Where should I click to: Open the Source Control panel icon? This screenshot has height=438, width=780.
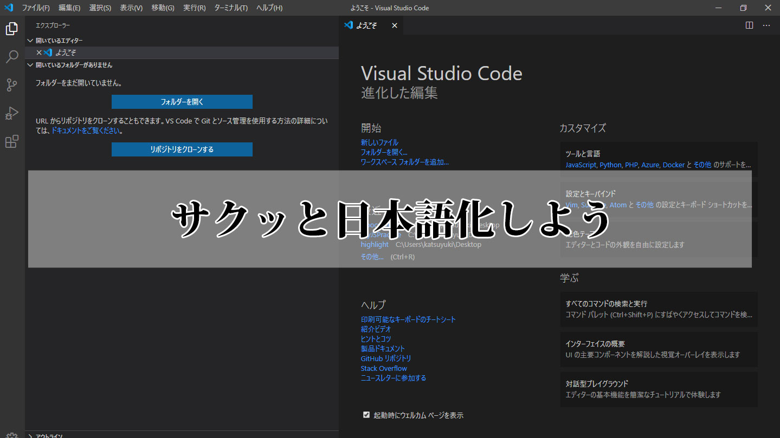pyautogui.click(x=11, y=85)
